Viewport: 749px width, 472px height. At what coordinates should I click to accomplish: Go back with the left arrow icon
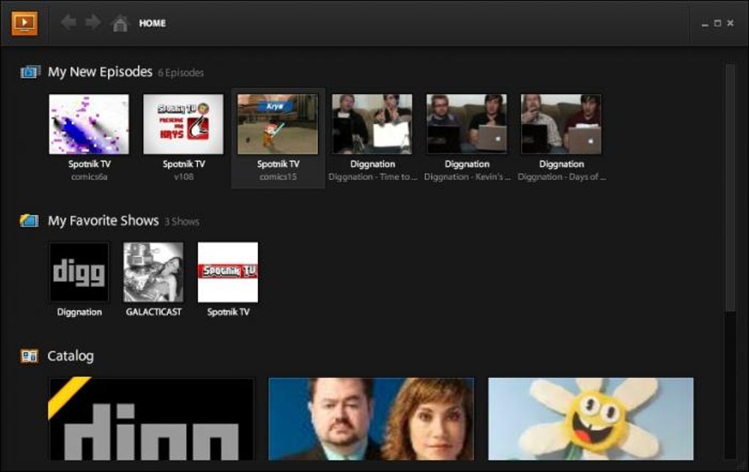point(68,23)
